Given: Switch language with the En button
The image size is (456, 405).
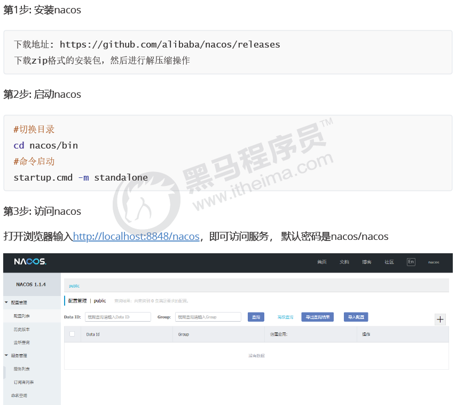Looking at the screenshot, I should (411, 262).
